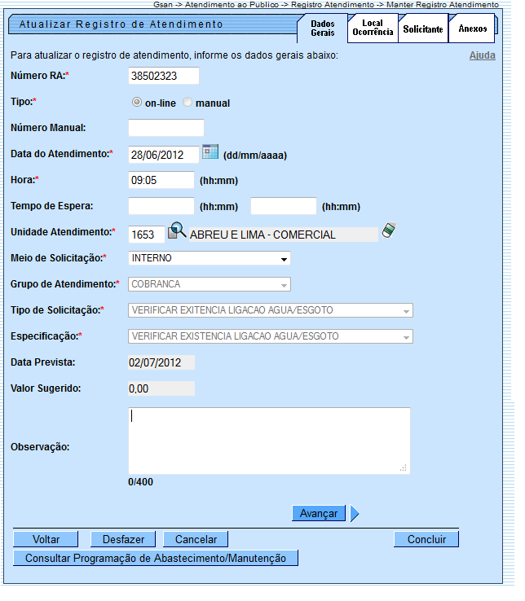Click the Unidade Atendimento search magnifier icon
Screen dimensions: 525x601
click(177, 230)
